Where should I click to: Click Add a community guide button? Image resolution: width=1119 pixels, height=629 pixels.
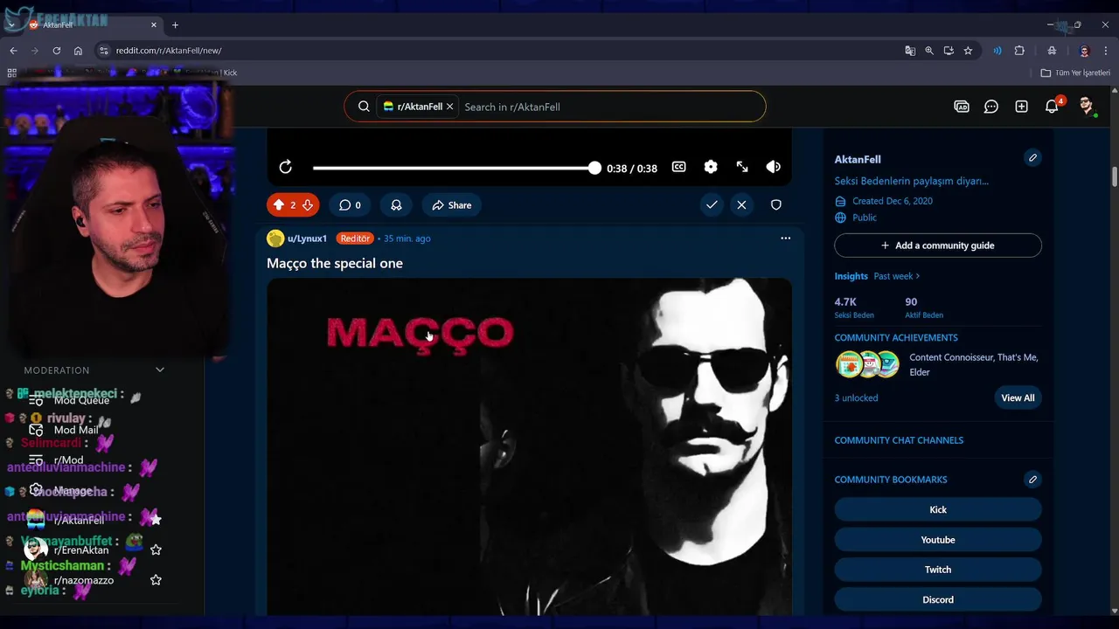tap(938, 245)
